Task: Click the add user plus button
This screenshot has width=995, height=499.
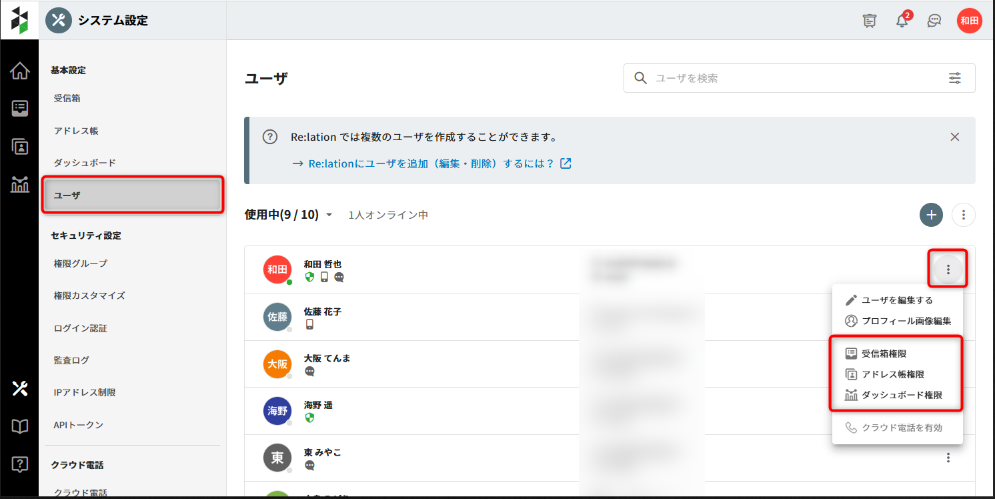Action: (x=931, y=215)
